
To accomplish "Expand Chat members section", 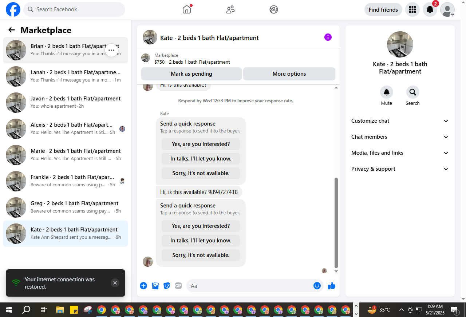I will (x=400, y=137).
